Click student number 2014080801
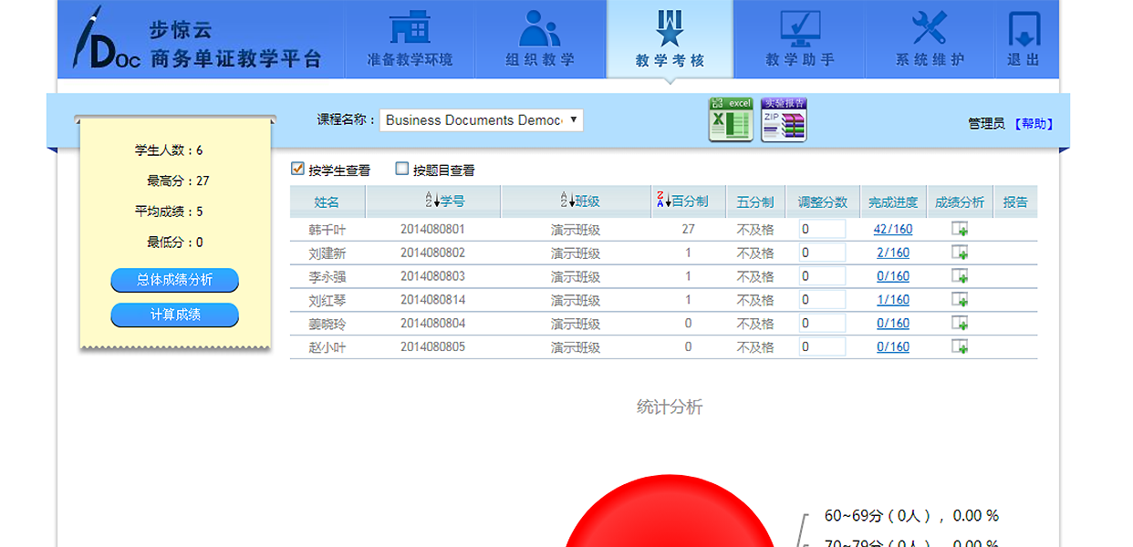This screenshot has width=1133, height=547. [x=432, y=230]
